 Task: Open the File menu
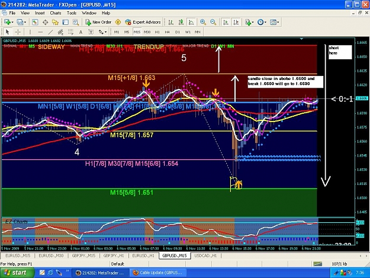(x=12, y=13)
